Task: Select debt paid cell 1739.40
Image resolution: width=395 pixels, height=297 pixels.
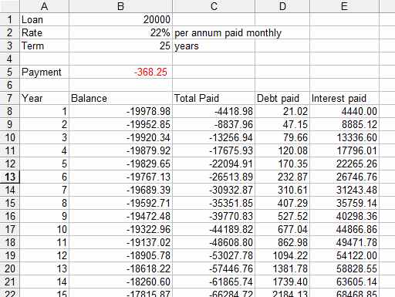Action: tap(282, 282)
